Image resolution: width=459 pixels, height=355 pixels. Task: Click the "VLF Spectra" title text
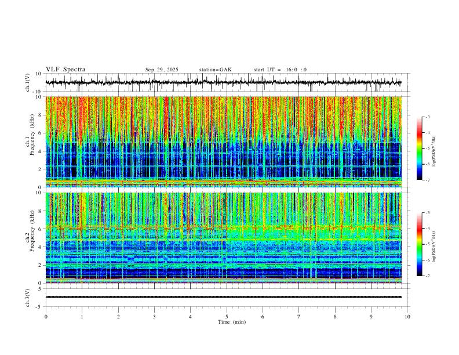pyautogui.click(x=65, y=70)
